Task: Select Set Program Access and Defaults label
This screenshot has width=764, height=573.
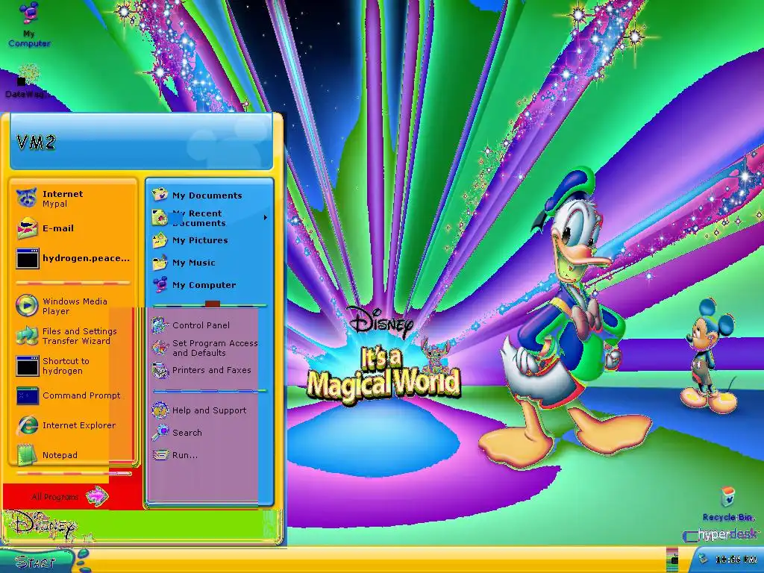Action: click(x=215, y=348)
